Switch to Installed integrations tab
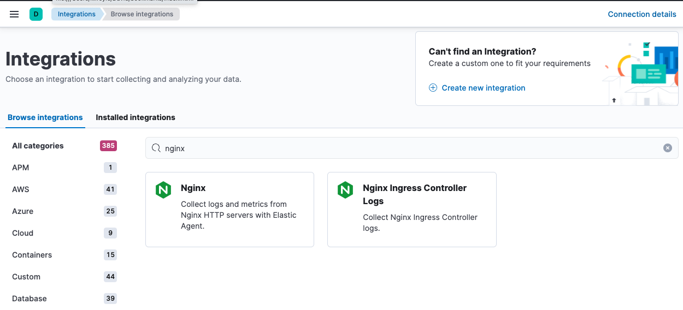Screen dimensions: 683x310 [x=136, y=117]
